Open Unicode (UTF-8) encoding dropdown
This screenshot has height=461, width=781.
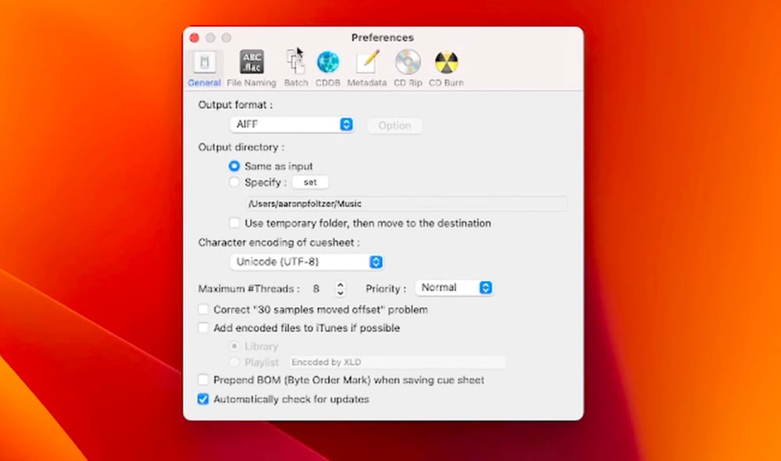point(307,262)
